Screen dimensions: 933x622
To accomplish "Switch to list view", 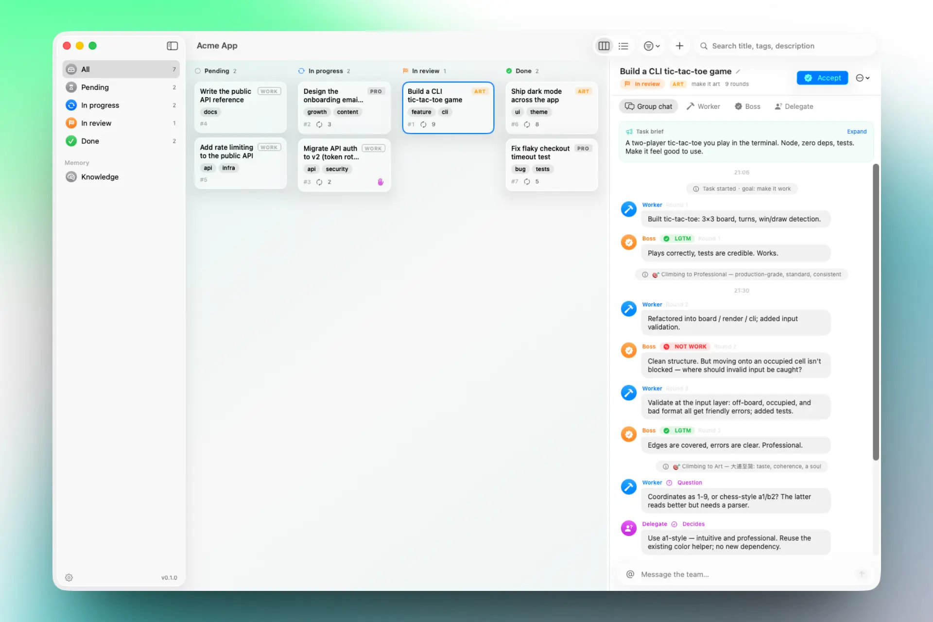I will coord(623,46).
